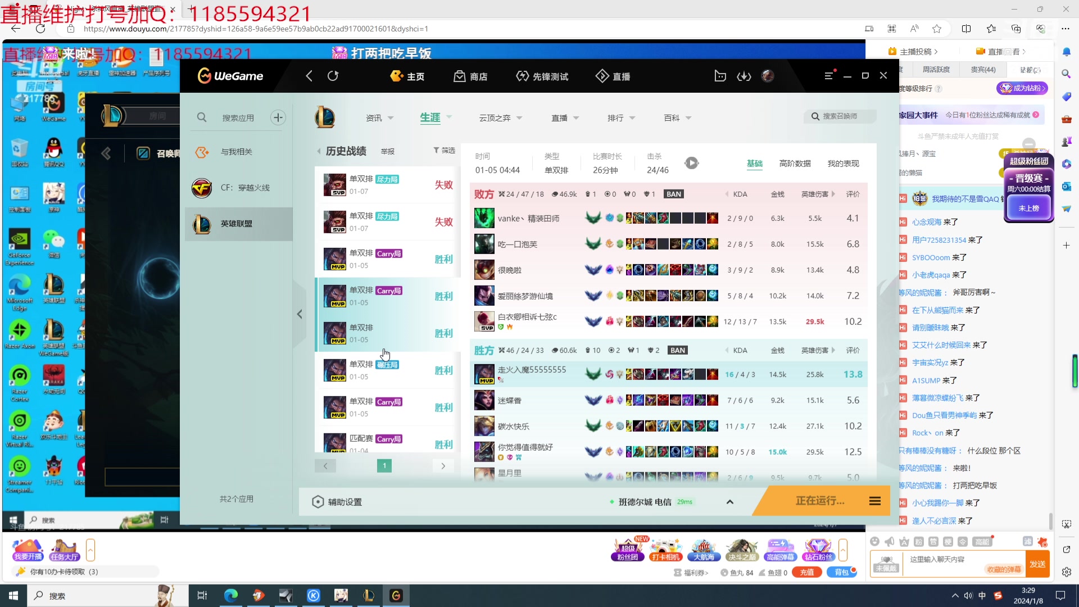This screenshot has height=607, width=1079.
Task: Click the 搜索应用 search field
Action: (238, 117)
